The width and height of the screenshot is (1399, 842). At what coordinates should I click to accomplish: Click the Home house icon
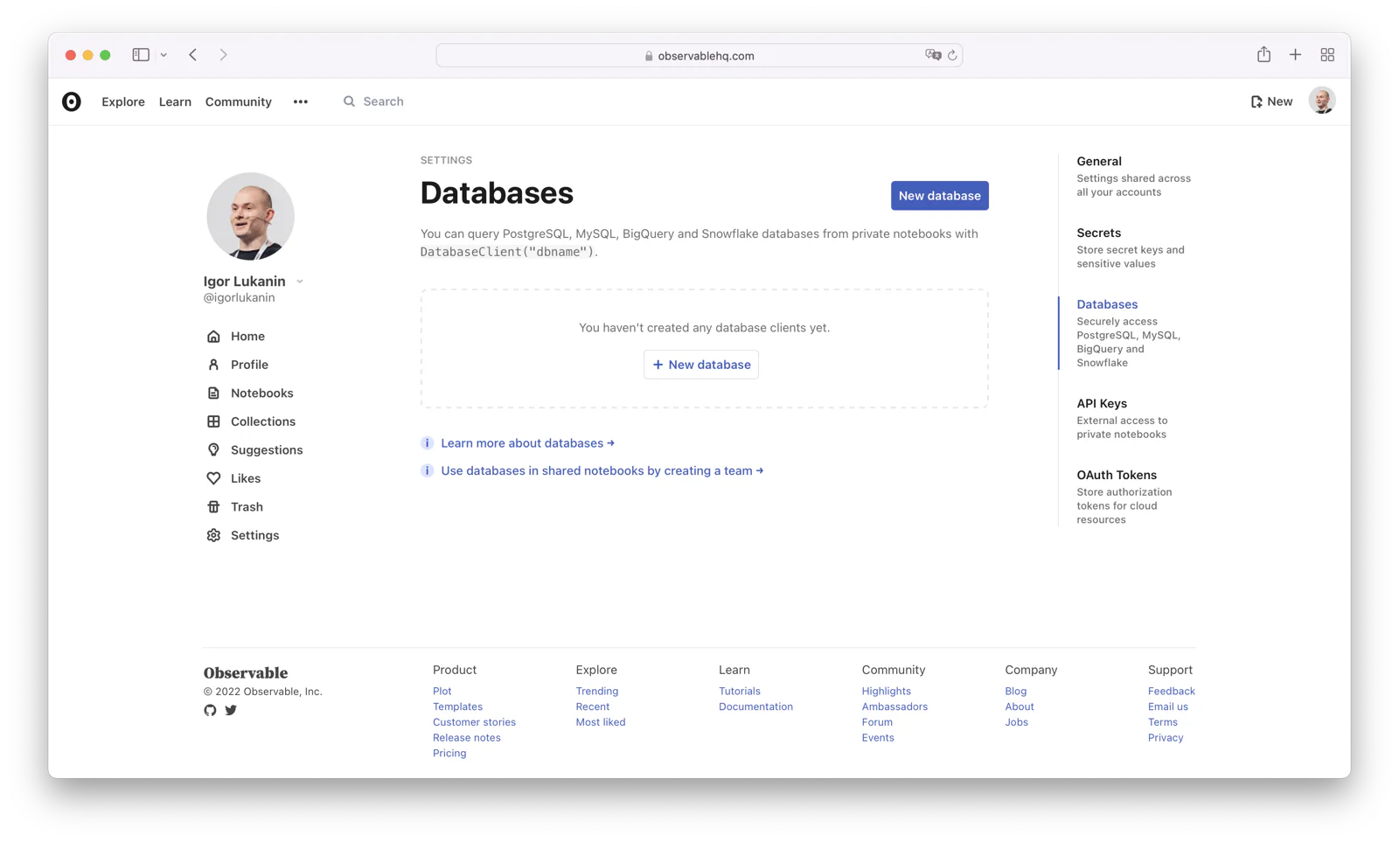point(213,337)
